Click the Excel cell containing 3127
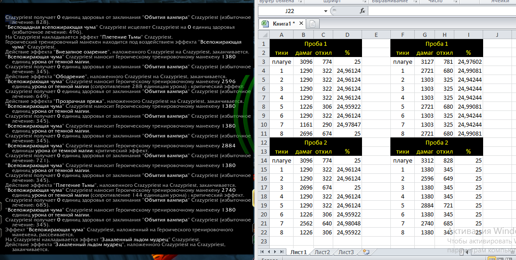Image resolution: width=516 pixels, height=260 pixels. coord(425,62)
